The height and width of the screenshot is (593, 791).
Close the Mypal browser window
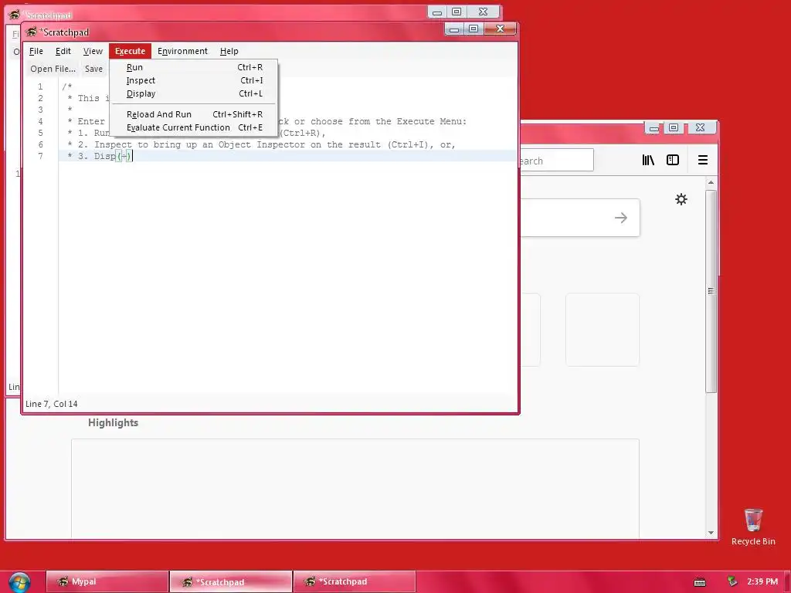coord(700,127)
